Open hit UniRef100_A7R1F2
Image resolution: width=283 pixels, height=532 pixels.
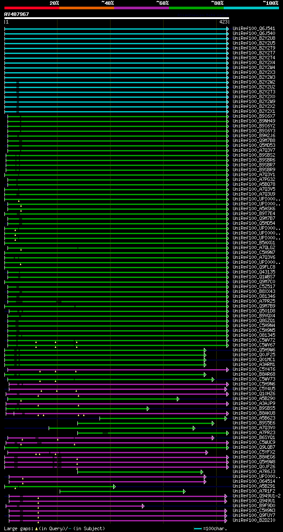(x=254, y=491)
